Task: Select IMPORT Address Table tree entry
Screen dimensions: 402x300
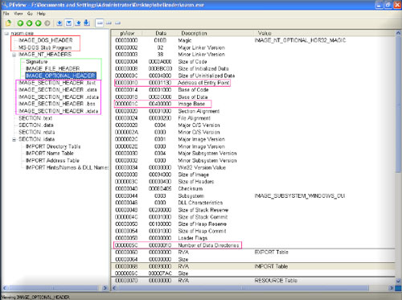Action: (52, 161)
